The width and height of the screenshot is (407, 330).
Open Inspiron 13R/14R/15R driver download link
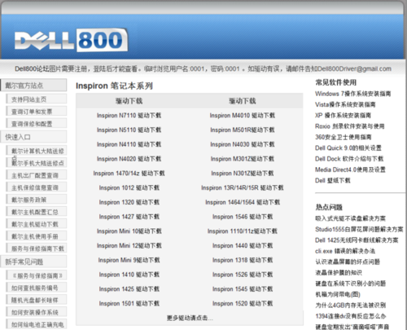click(243, 187)
